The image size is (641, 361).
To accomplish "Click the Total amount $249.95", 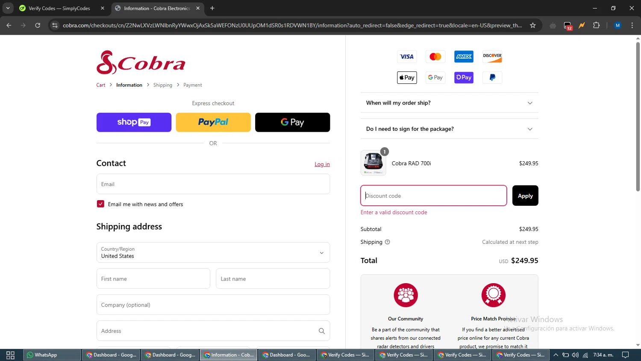I will [x=524, y=260].
